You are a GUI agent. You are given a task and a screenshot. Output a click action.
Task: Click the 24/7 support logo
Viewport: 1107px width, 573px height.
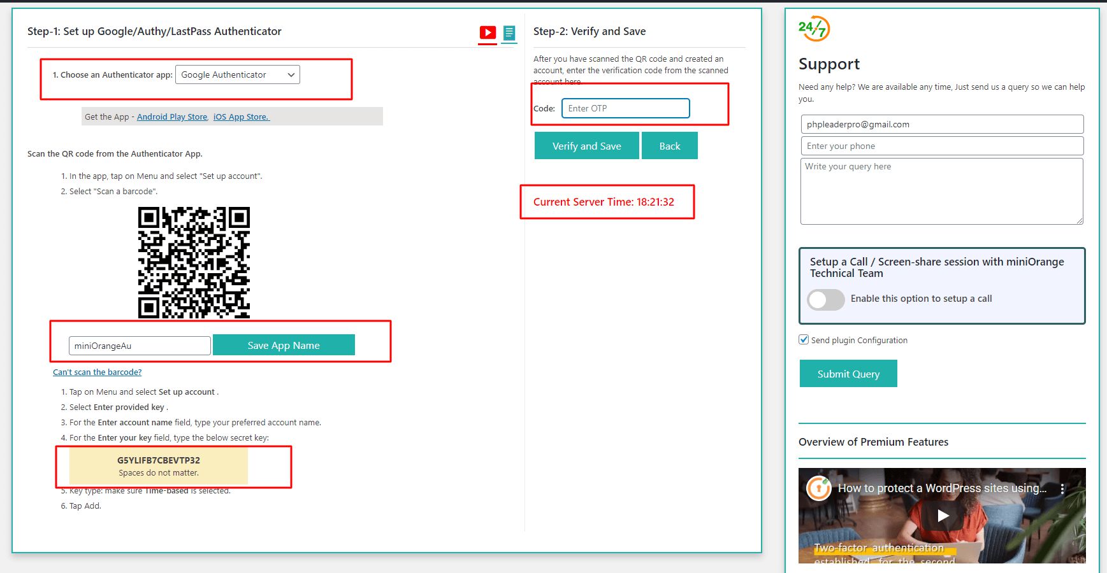pos(814,29)
